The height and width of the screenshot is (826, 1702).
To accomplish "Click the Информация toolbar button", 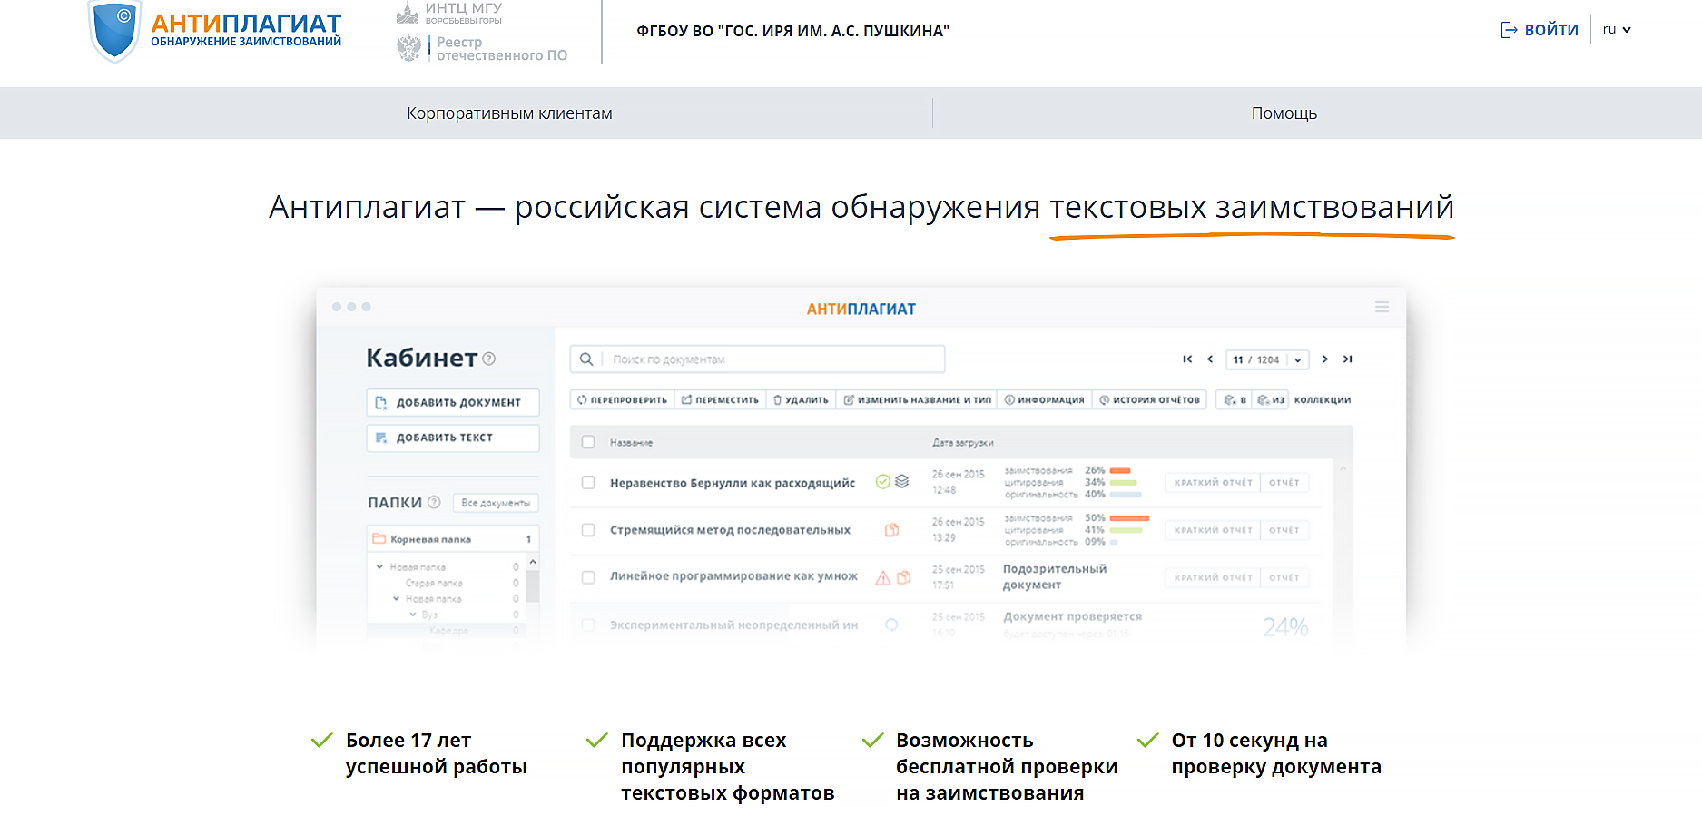I will tap(1044, 400).
